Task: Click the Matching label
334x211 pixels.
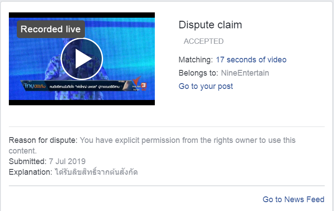Action: 196,60
